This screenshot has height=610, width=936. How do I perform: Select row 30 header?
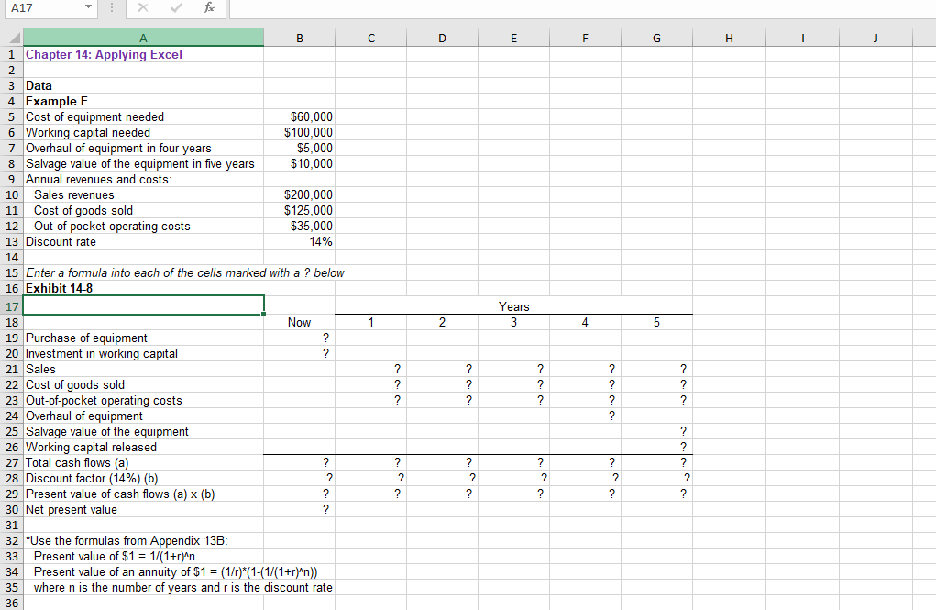coord(12,509)
